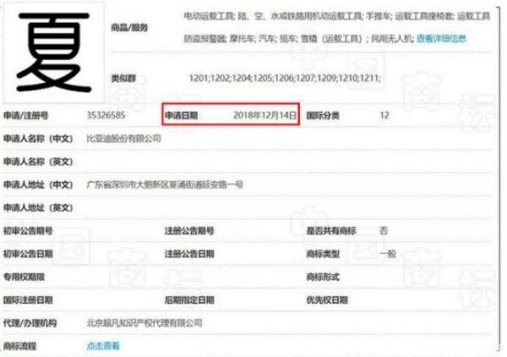Click the 申请日期 label in red box

click(181, 116)
